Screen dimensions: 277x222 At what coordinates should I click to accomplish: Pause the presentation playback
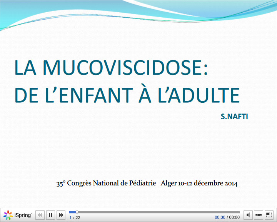[x=50, y=215]
